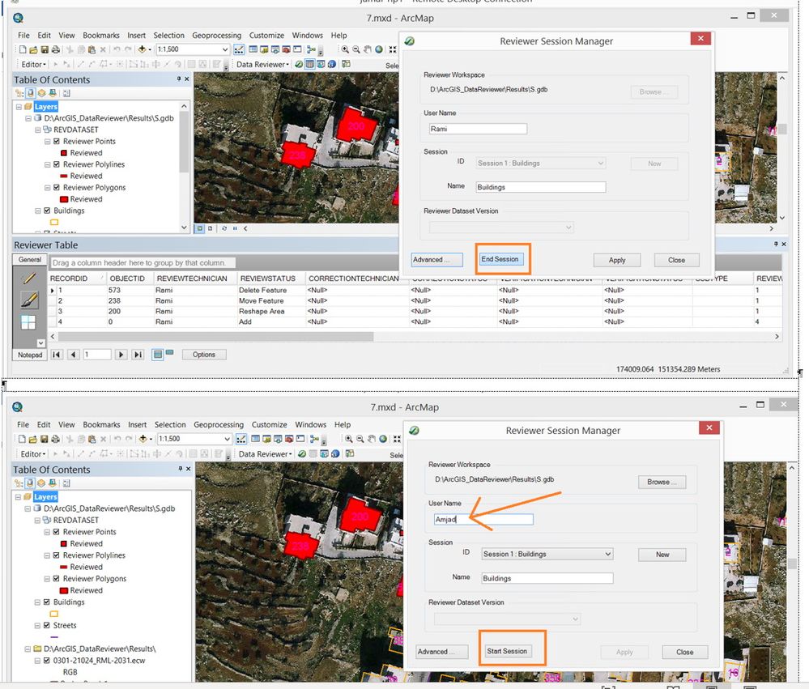
Task: Click Options button in Reviewer Table
Action: (204, 355)
